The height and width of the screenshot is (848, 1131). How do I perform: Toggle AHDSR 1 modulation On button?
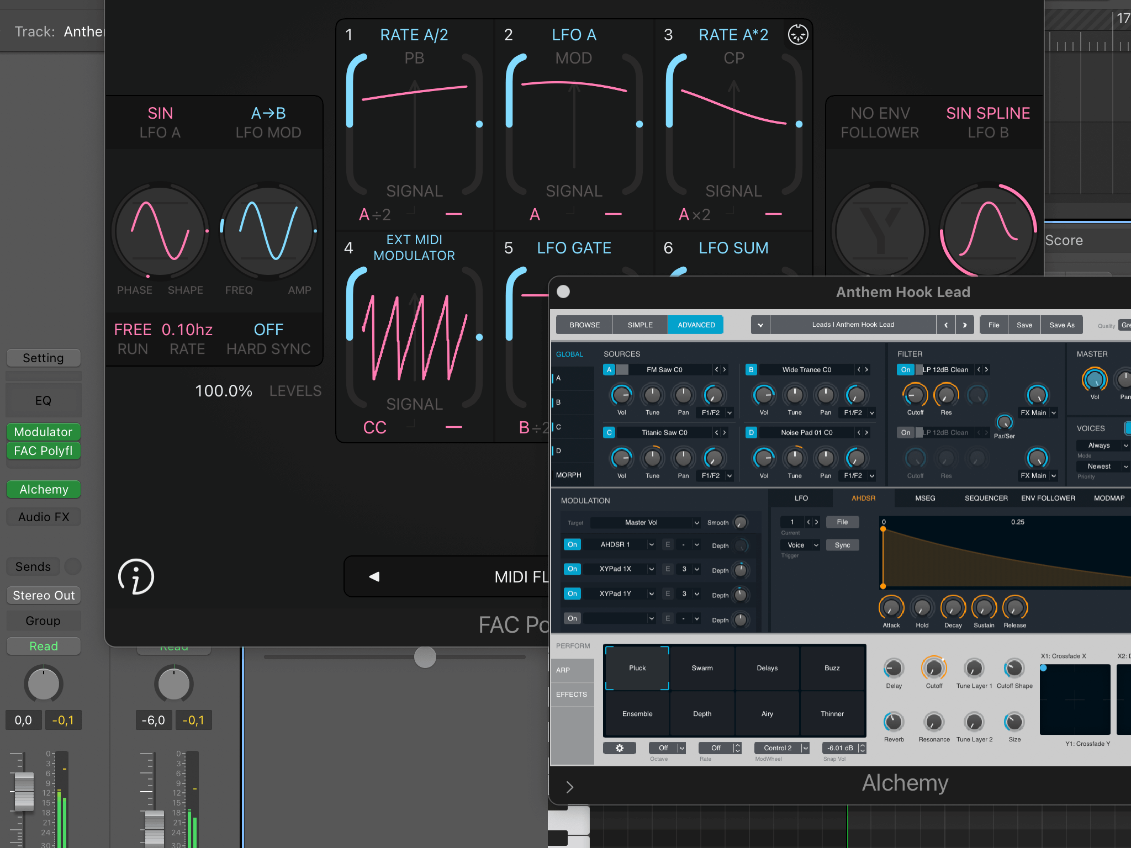[x=572, y=544]
